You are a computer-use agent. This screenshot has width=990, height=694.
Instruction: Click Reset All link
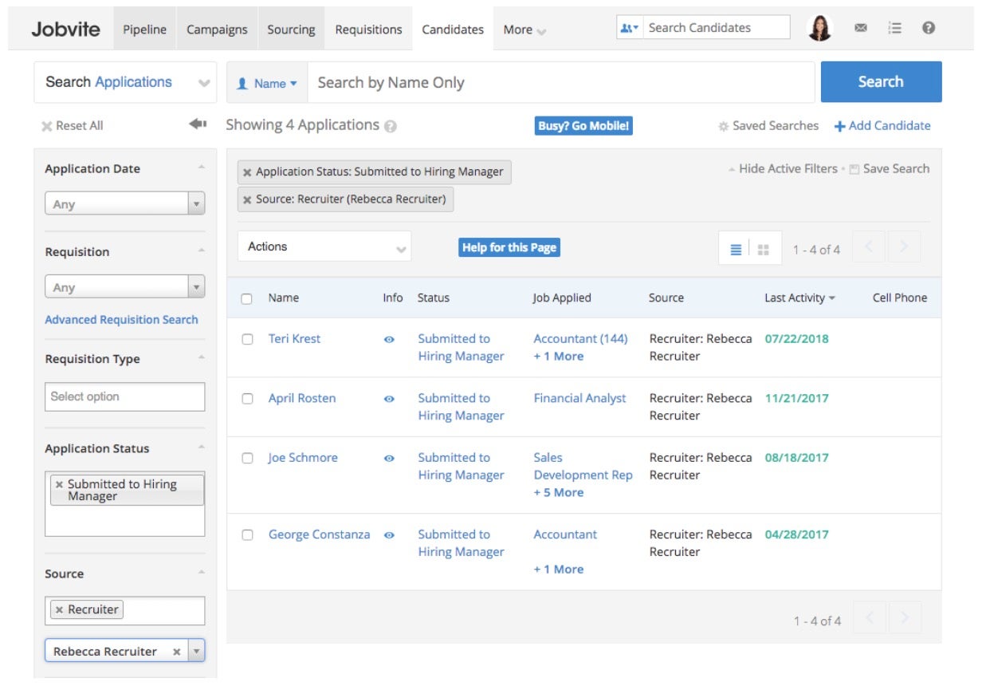click(x=73, y=126)
